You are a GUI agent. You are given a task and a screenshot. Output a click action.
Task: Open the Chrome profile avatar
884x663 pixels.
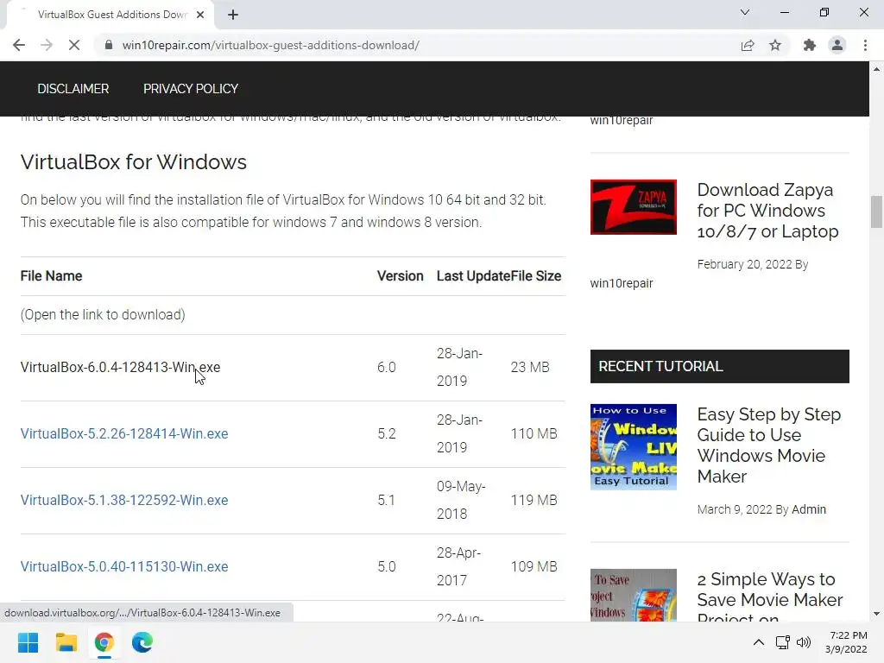click(x=837, y=45)
